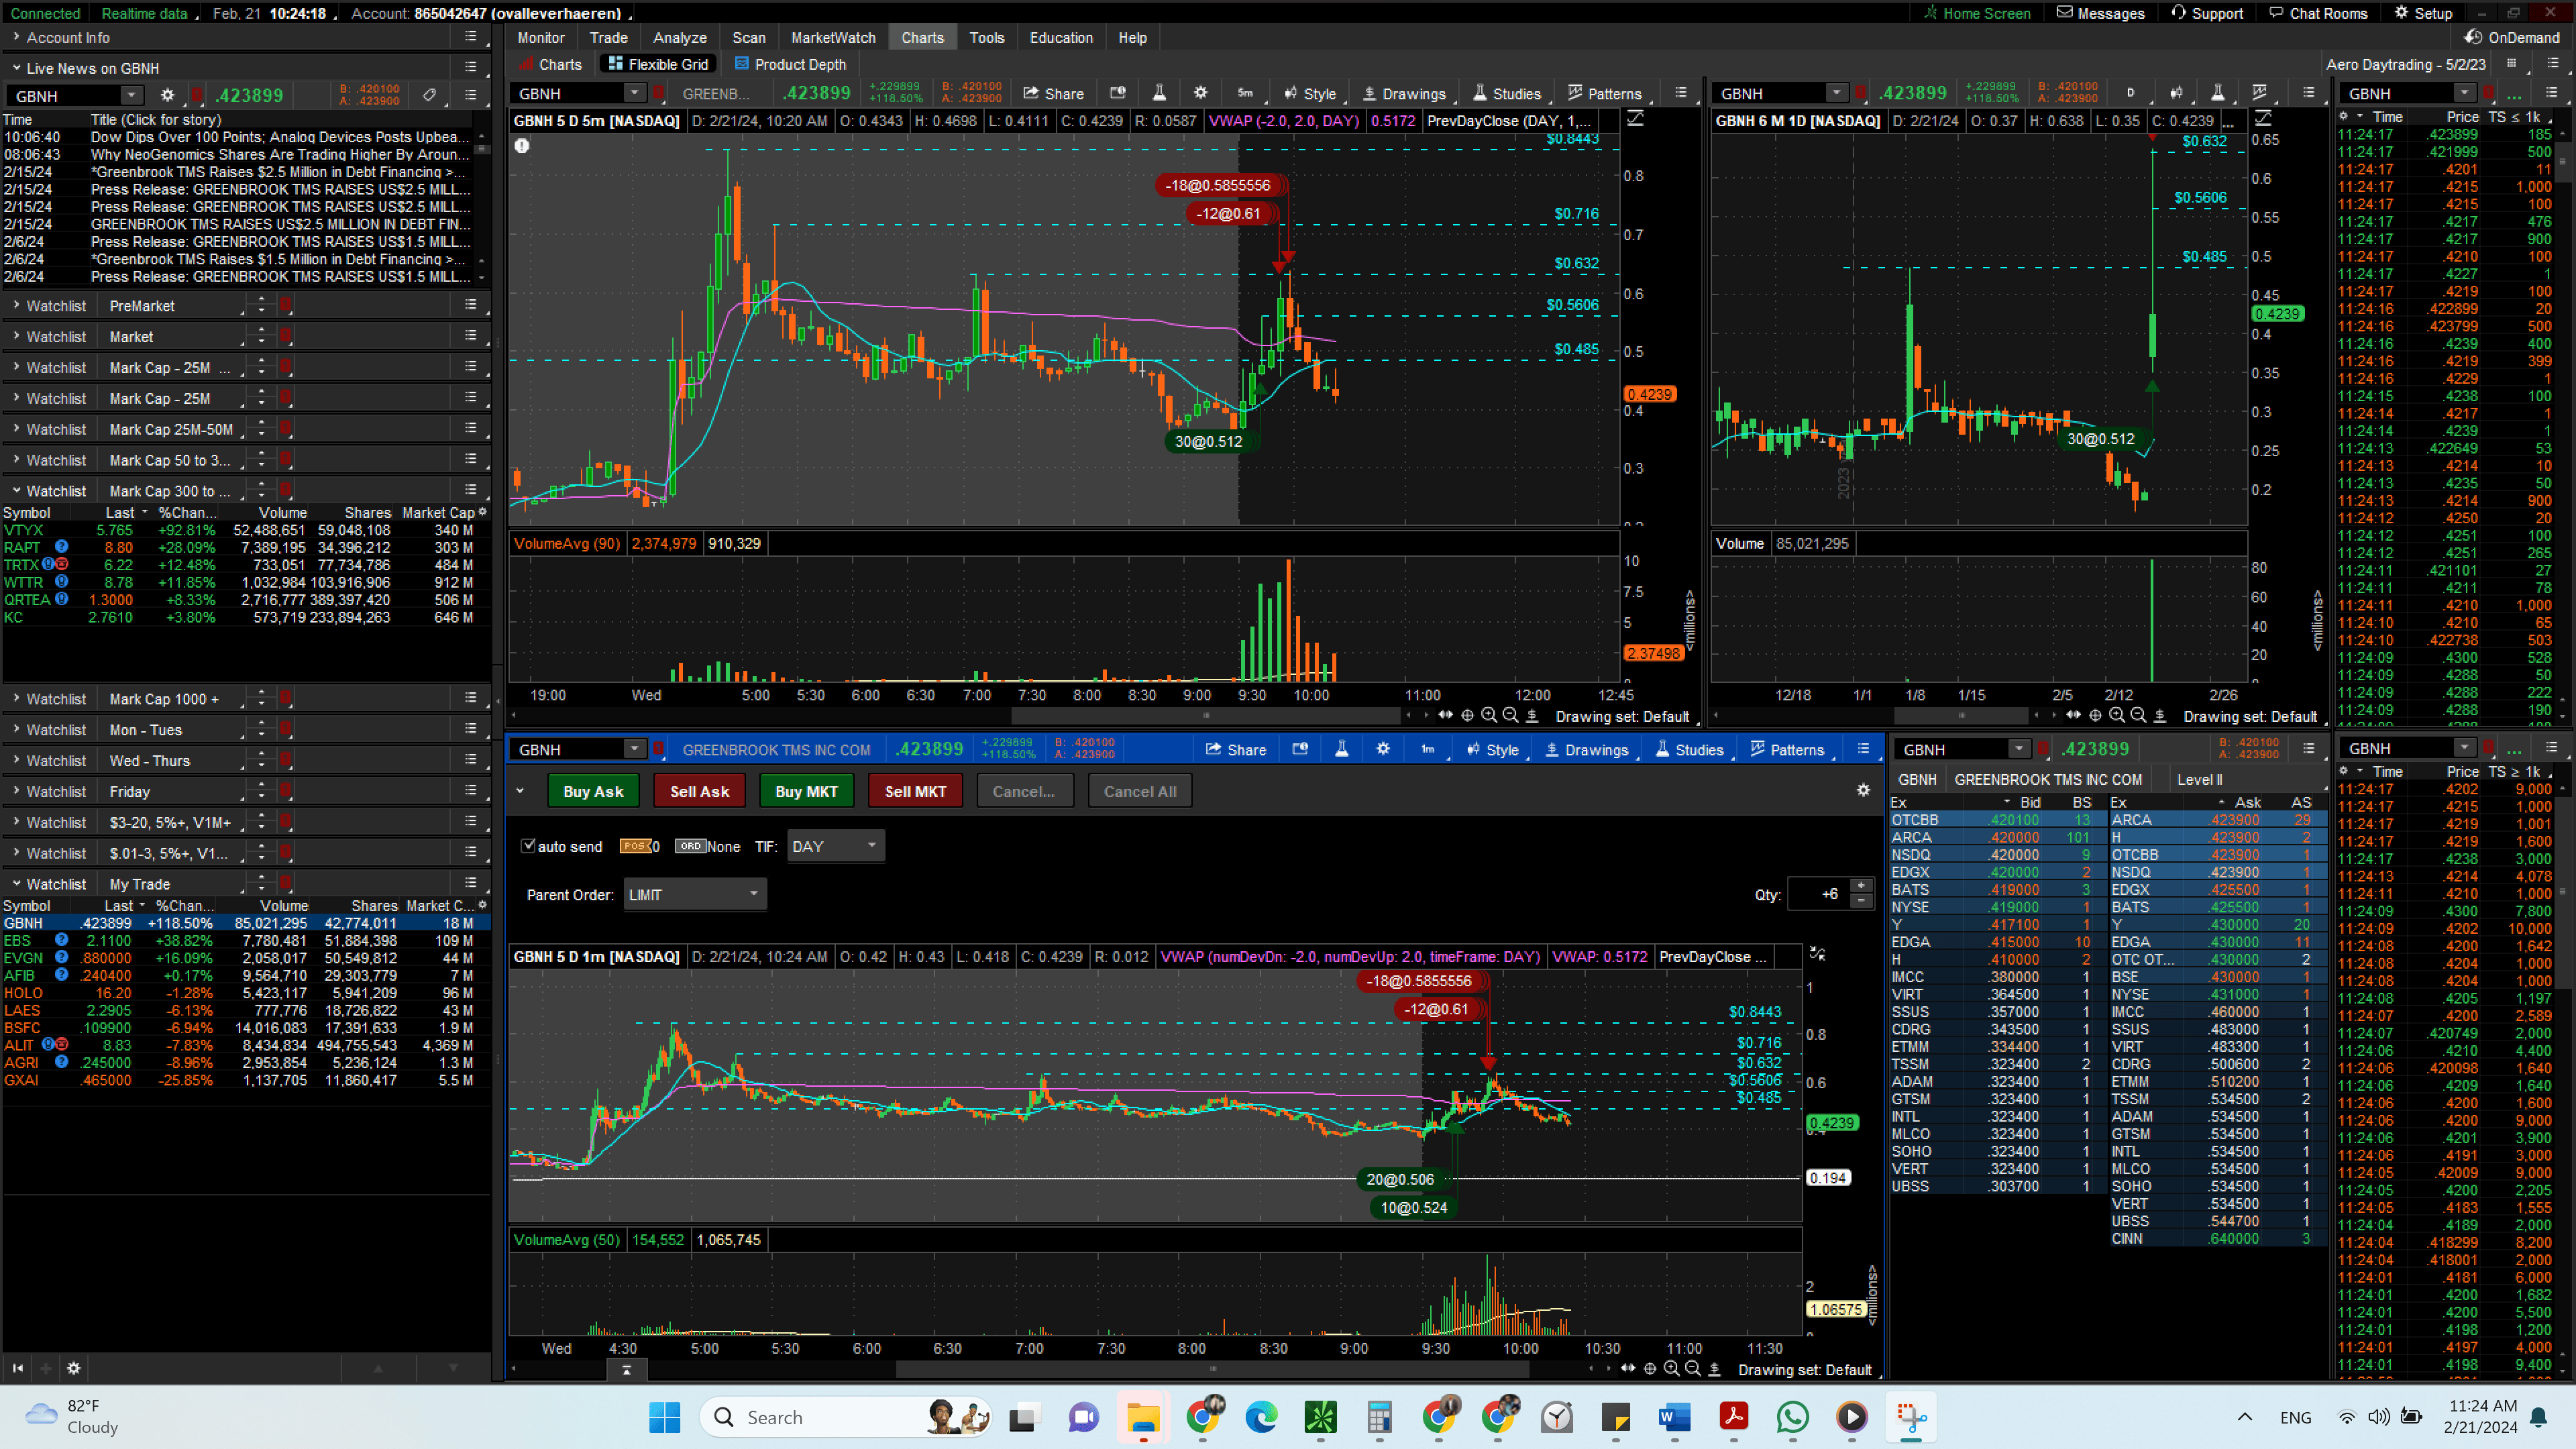2576x1449 pixels.
Task: Expand the Watchlist PreMarket section
Action: 16,305
